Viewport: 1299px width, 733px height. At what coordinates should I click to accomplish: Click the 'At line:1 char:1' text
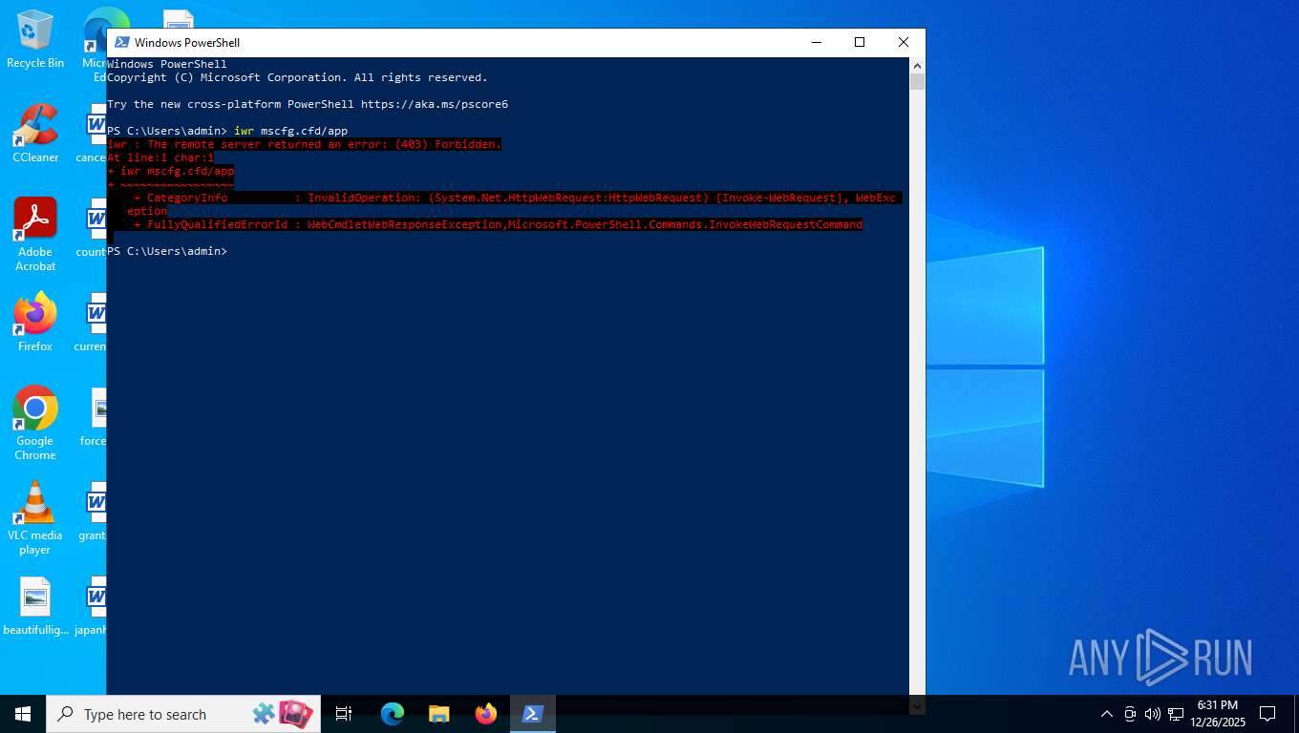point(160,157)
